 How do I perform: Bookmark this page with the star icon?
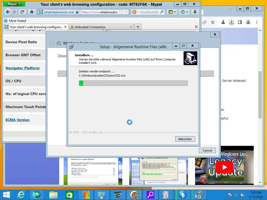(x=121, y=12)
